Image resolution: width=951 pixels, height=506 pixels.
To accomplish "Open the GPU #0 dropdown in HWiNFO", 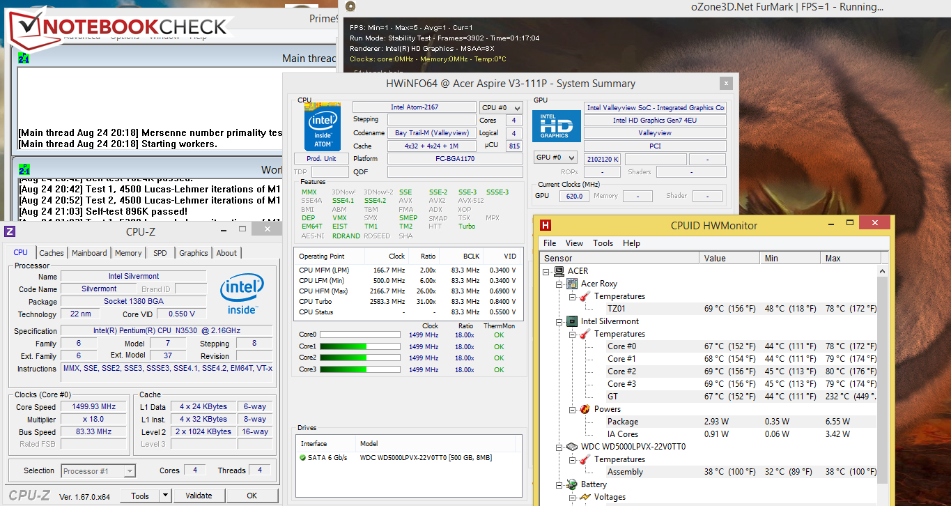I will coord(555,158).
